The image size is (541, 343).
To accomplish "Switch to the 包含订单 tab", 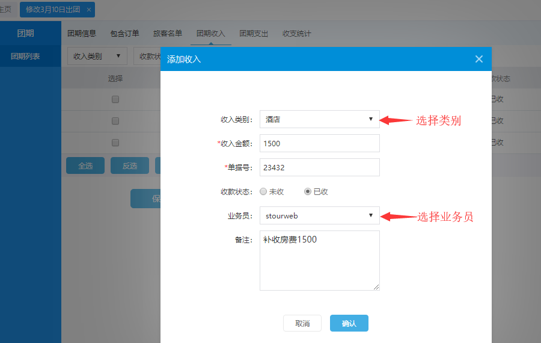I will click(124, 34).
